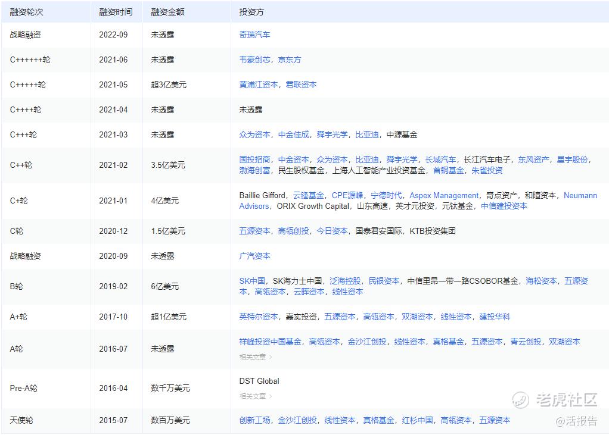Click 双湖资本 in the A+ round row
Screen dimensions: 609x435
pos(417,317)
